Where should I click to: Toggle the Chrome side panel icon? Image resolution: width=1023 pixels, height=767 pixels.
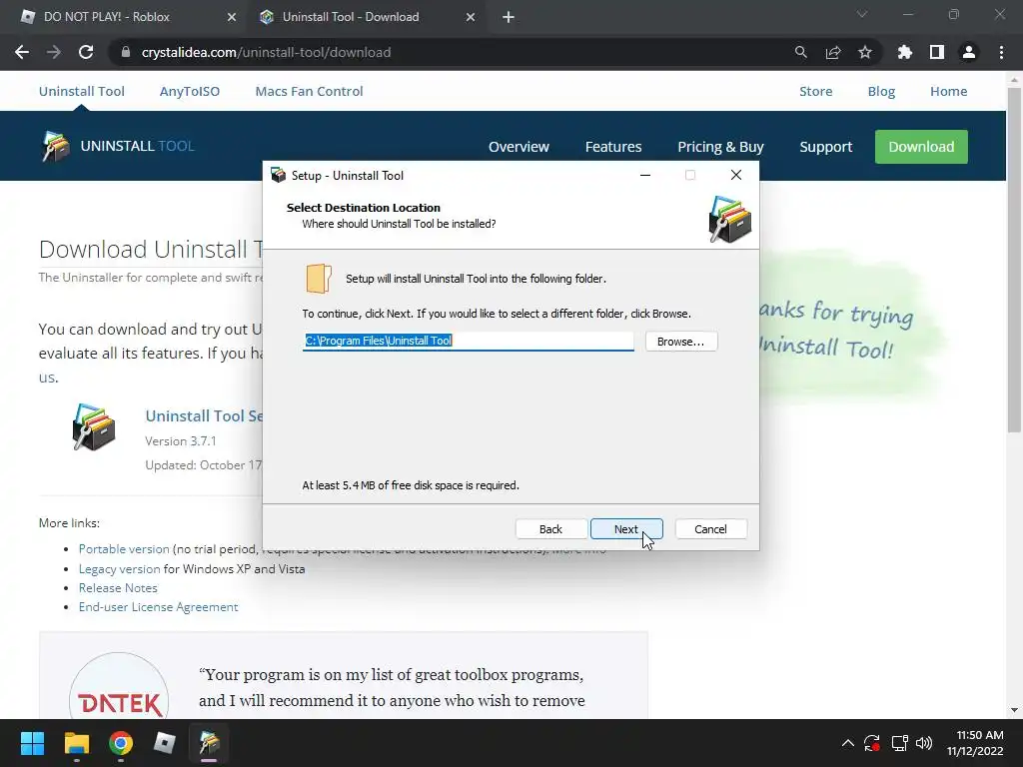(937, 52)
